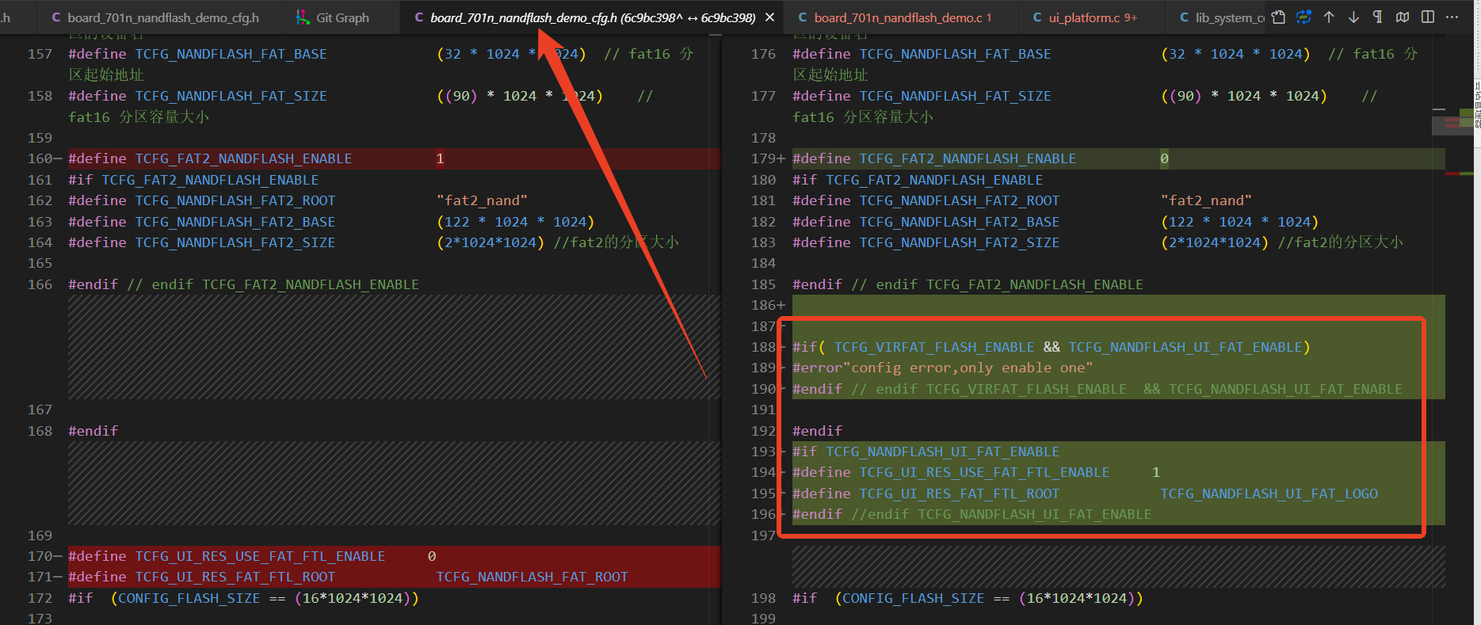Toggle whitespace display with pilcrow icon
The height and width of the screenshot is (625, 1481).
tap(1378, 17)
